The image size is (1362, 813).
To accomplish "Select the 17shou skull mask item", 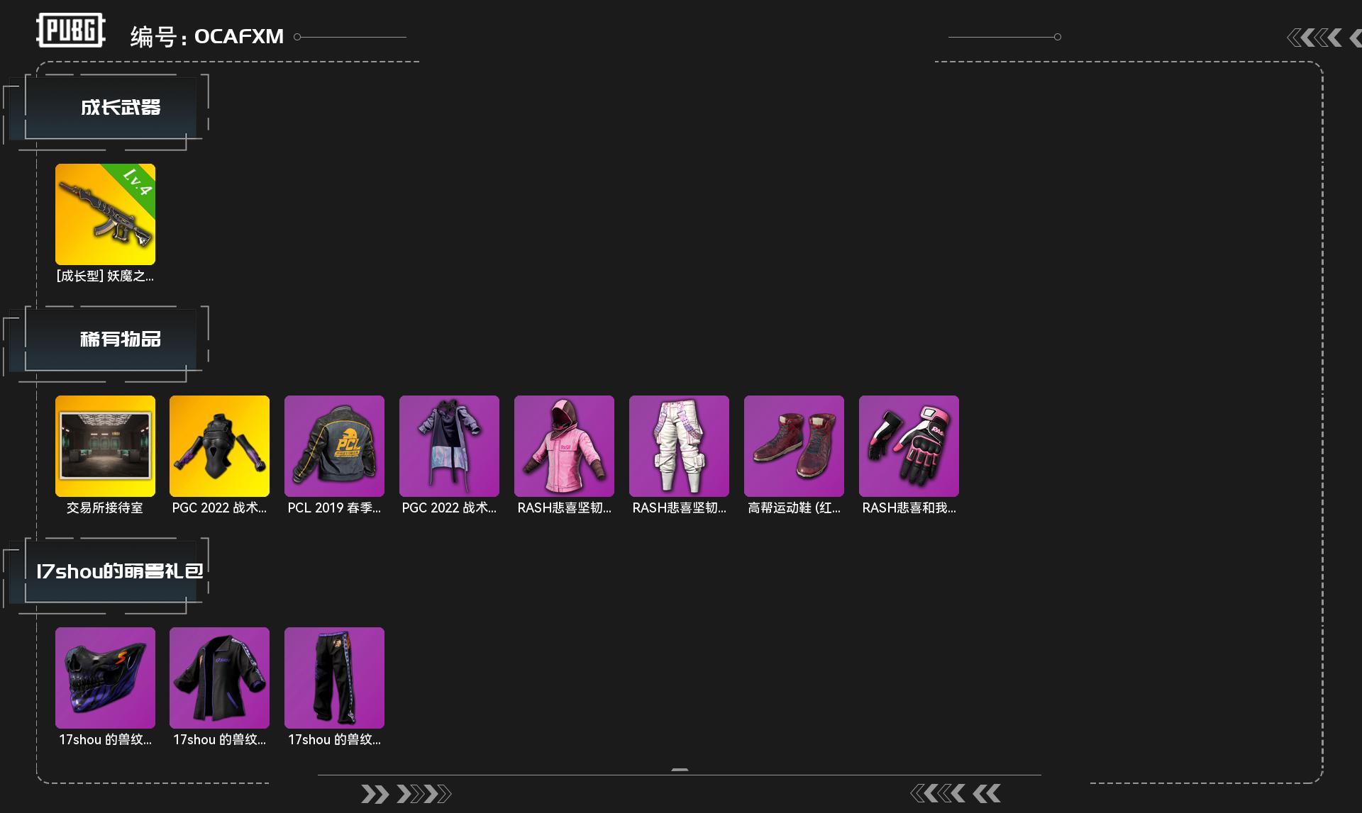I will point(105,678).
